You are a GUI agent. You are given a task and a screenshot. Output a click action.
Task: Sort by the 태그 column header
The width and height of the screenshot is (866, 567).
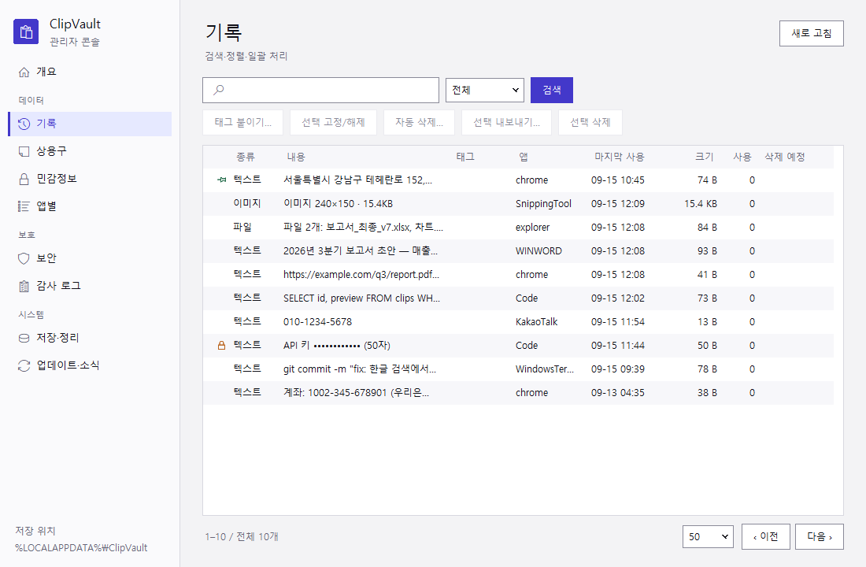465,157
